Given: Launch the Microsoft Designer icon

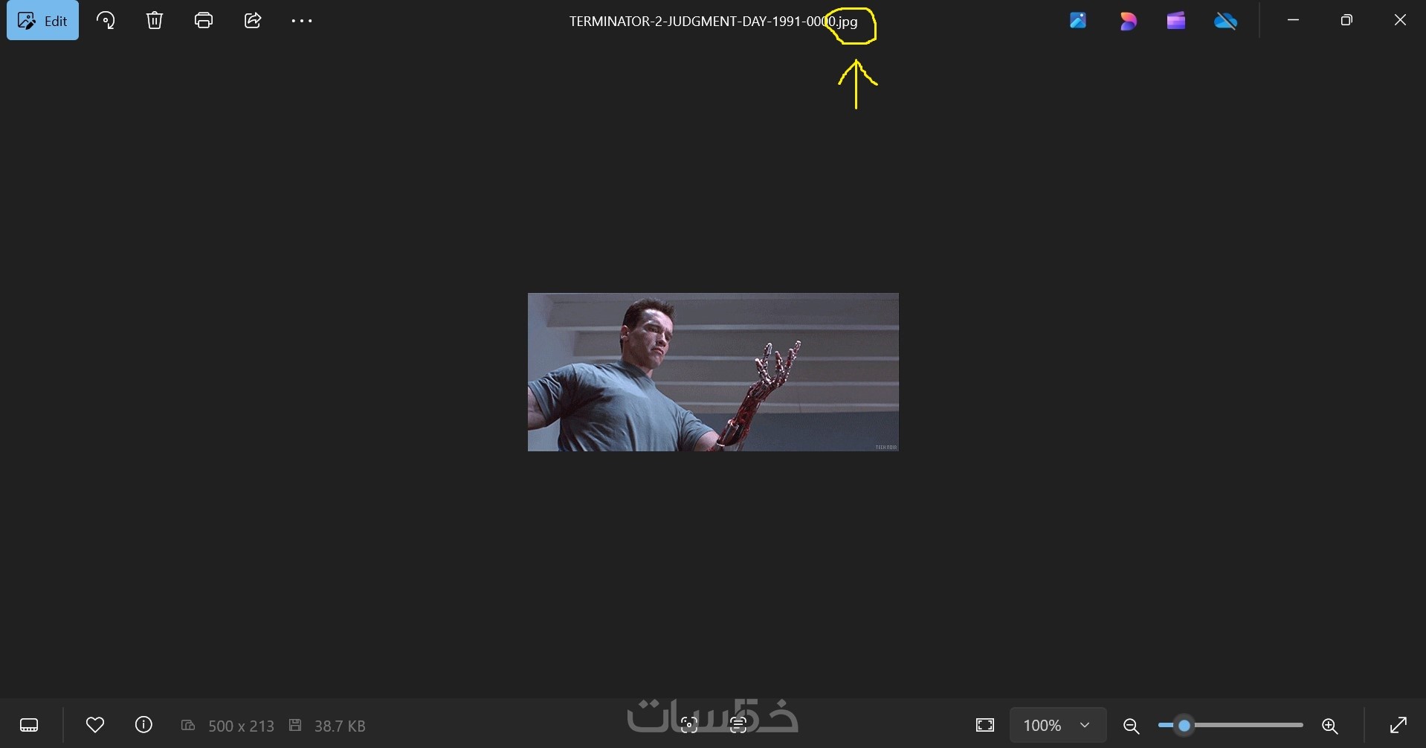Looking at the screenshot, I should click(1128, 21).
